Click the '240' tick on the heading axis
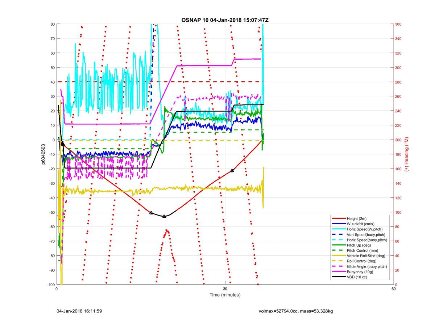The width and height of the screenshot is (435, 320). [x=399, y=111]
